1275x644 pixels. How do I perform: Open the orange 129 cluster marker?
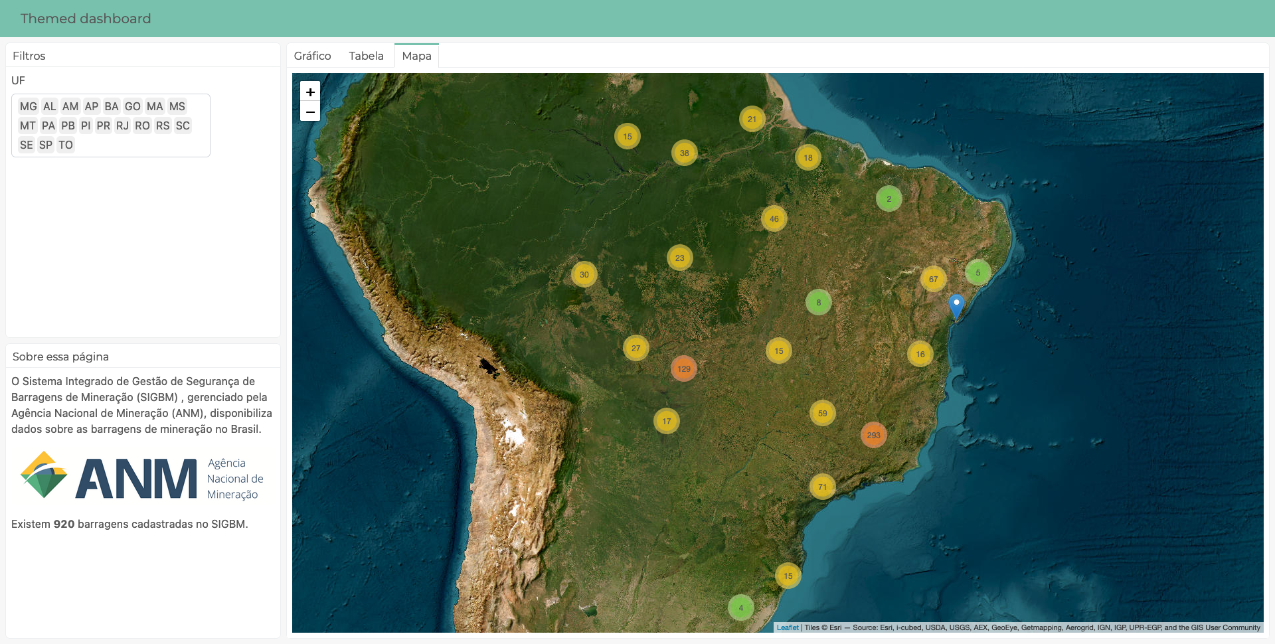(x=683, y=368)
